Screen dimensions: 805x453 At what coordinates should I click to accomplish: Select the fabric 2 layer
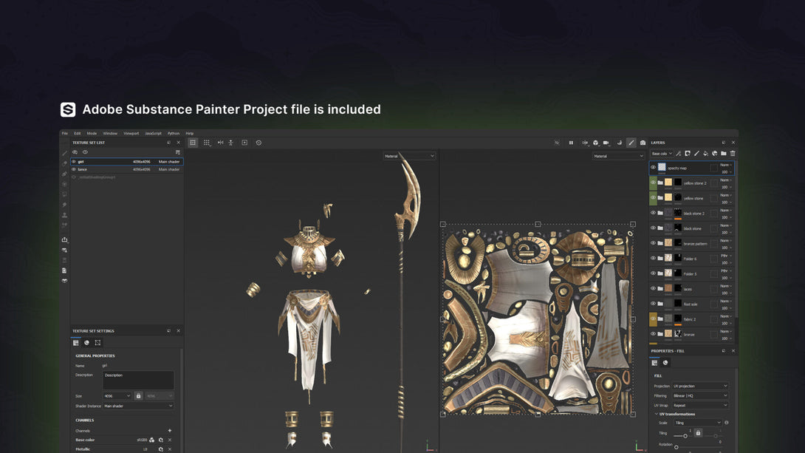point(691,319)
